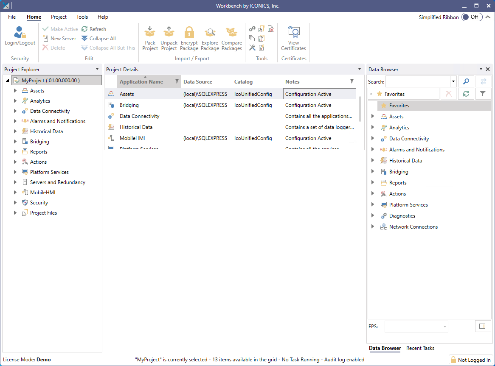Open the File menu
This screenshot has height=366, width=495.
(x=12, y=17)
